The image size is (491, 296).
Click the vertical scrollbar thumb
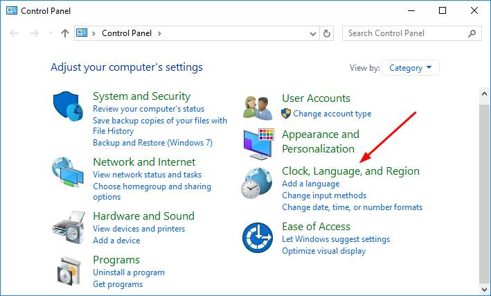click(485, 193)
